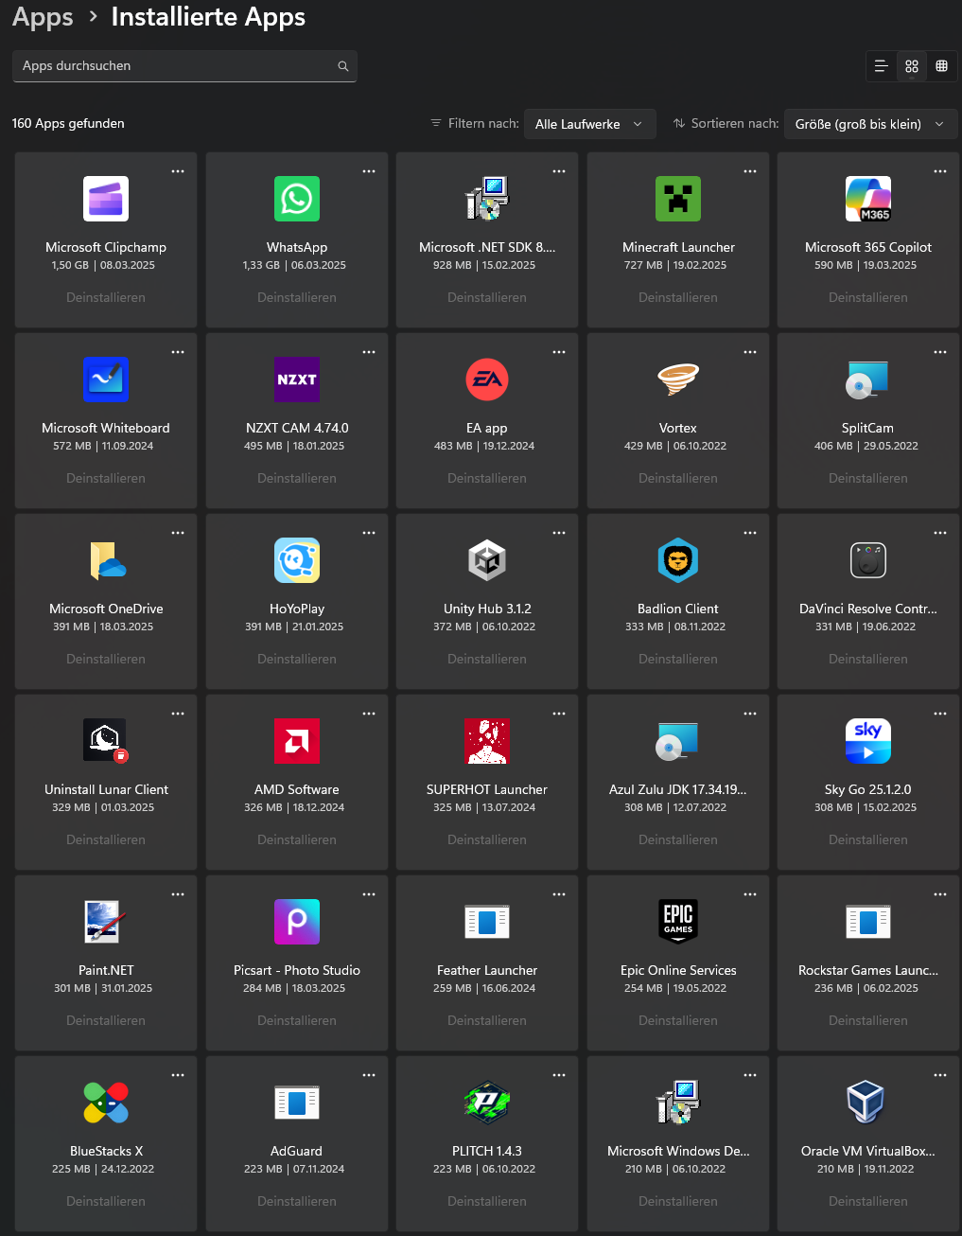
Task: Click Deinstallieren under BlueStacks X
Action: click(106, 1201)
